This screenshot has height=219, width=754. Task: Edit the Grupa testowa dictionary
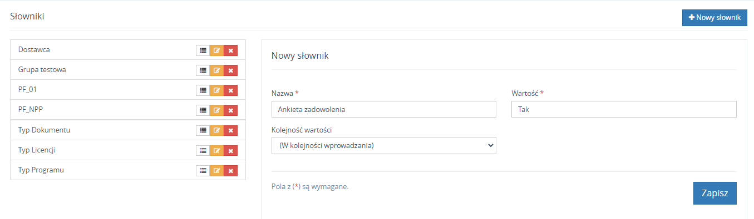(217, 70)
